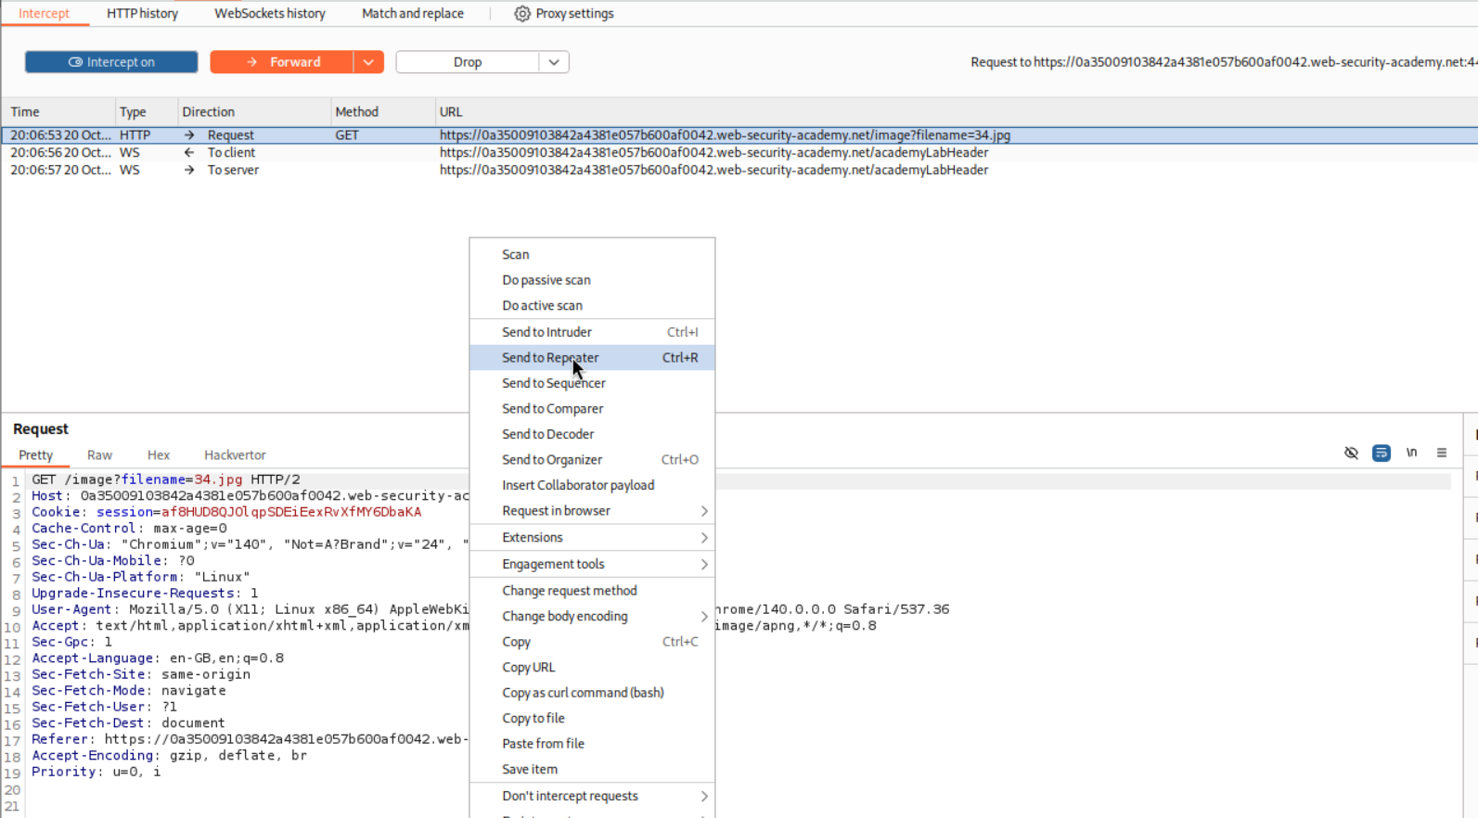1478x818 pixels.
Task: Click Copy as curl command (bash)
Action: click(x=583, y=693)
